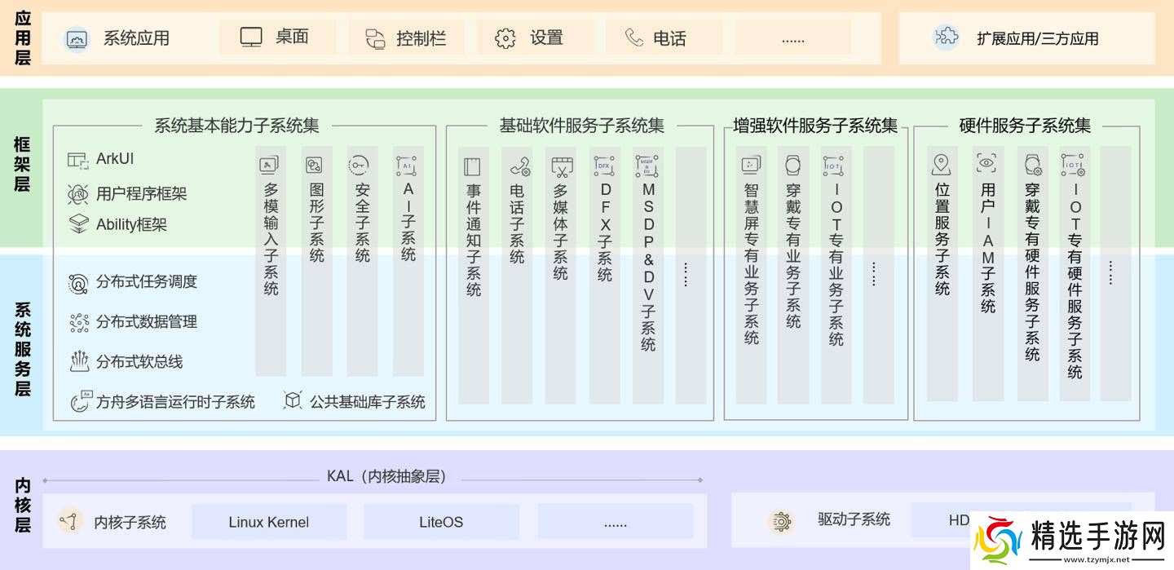Click the 桌面 monitor icon
This screenshot has height=570, width=1174.
[251, 38]
